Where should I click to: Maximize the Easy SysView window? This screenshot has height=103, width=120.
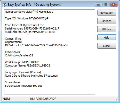point(106,5)
